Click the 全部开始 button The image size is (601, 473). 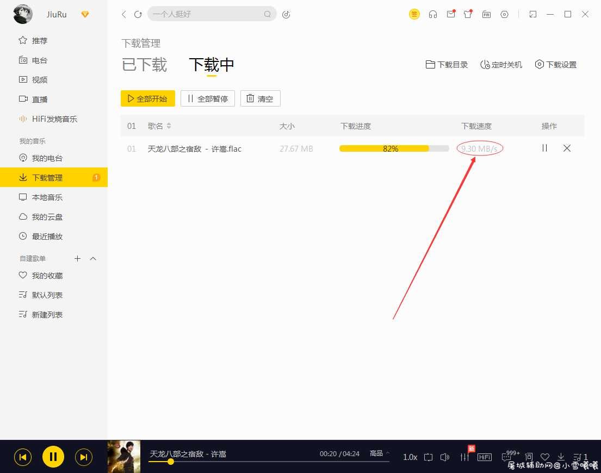[147, 98]
